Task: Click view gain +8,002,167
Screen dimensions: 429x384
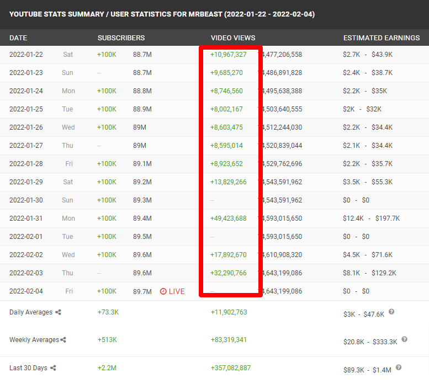Action: (x=226, y=109)
